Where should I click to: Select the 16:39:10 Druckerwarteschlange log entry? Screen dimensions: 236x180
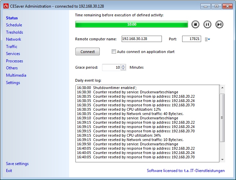[128, 118]
